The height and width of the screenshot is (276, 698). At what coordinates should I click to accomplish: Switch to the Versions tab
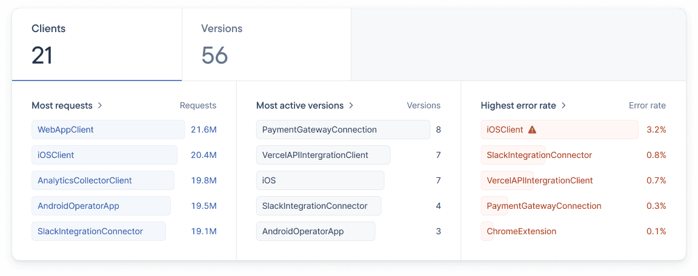266,45
